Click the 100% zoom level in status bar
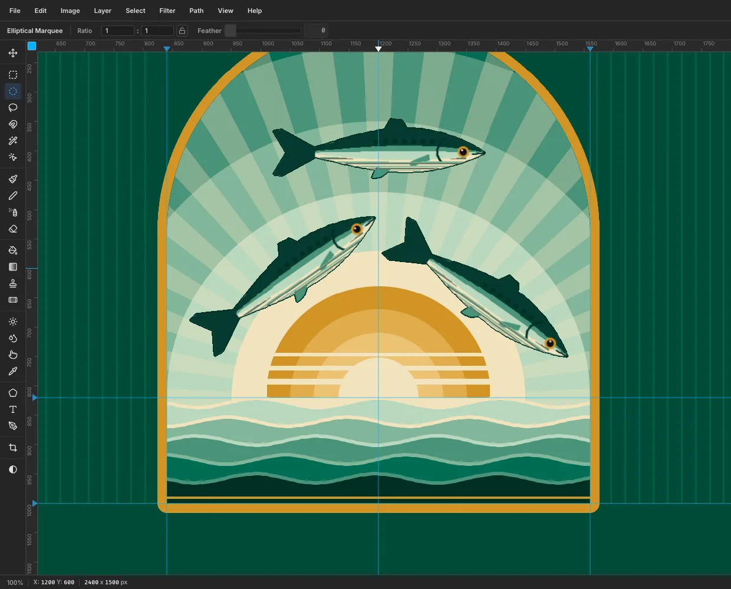This screenshot has width=731, height=589. 15,583
